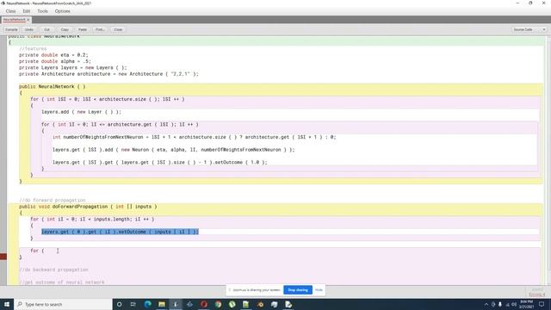Image resolution: width=551 pixels, height=310 pixels.
Task: Open Task View on the taskbar
Action: [x=133, y=304]
